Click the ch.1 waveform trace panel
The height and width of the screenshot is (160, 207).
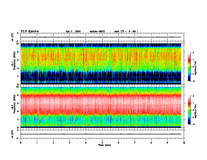102,37
